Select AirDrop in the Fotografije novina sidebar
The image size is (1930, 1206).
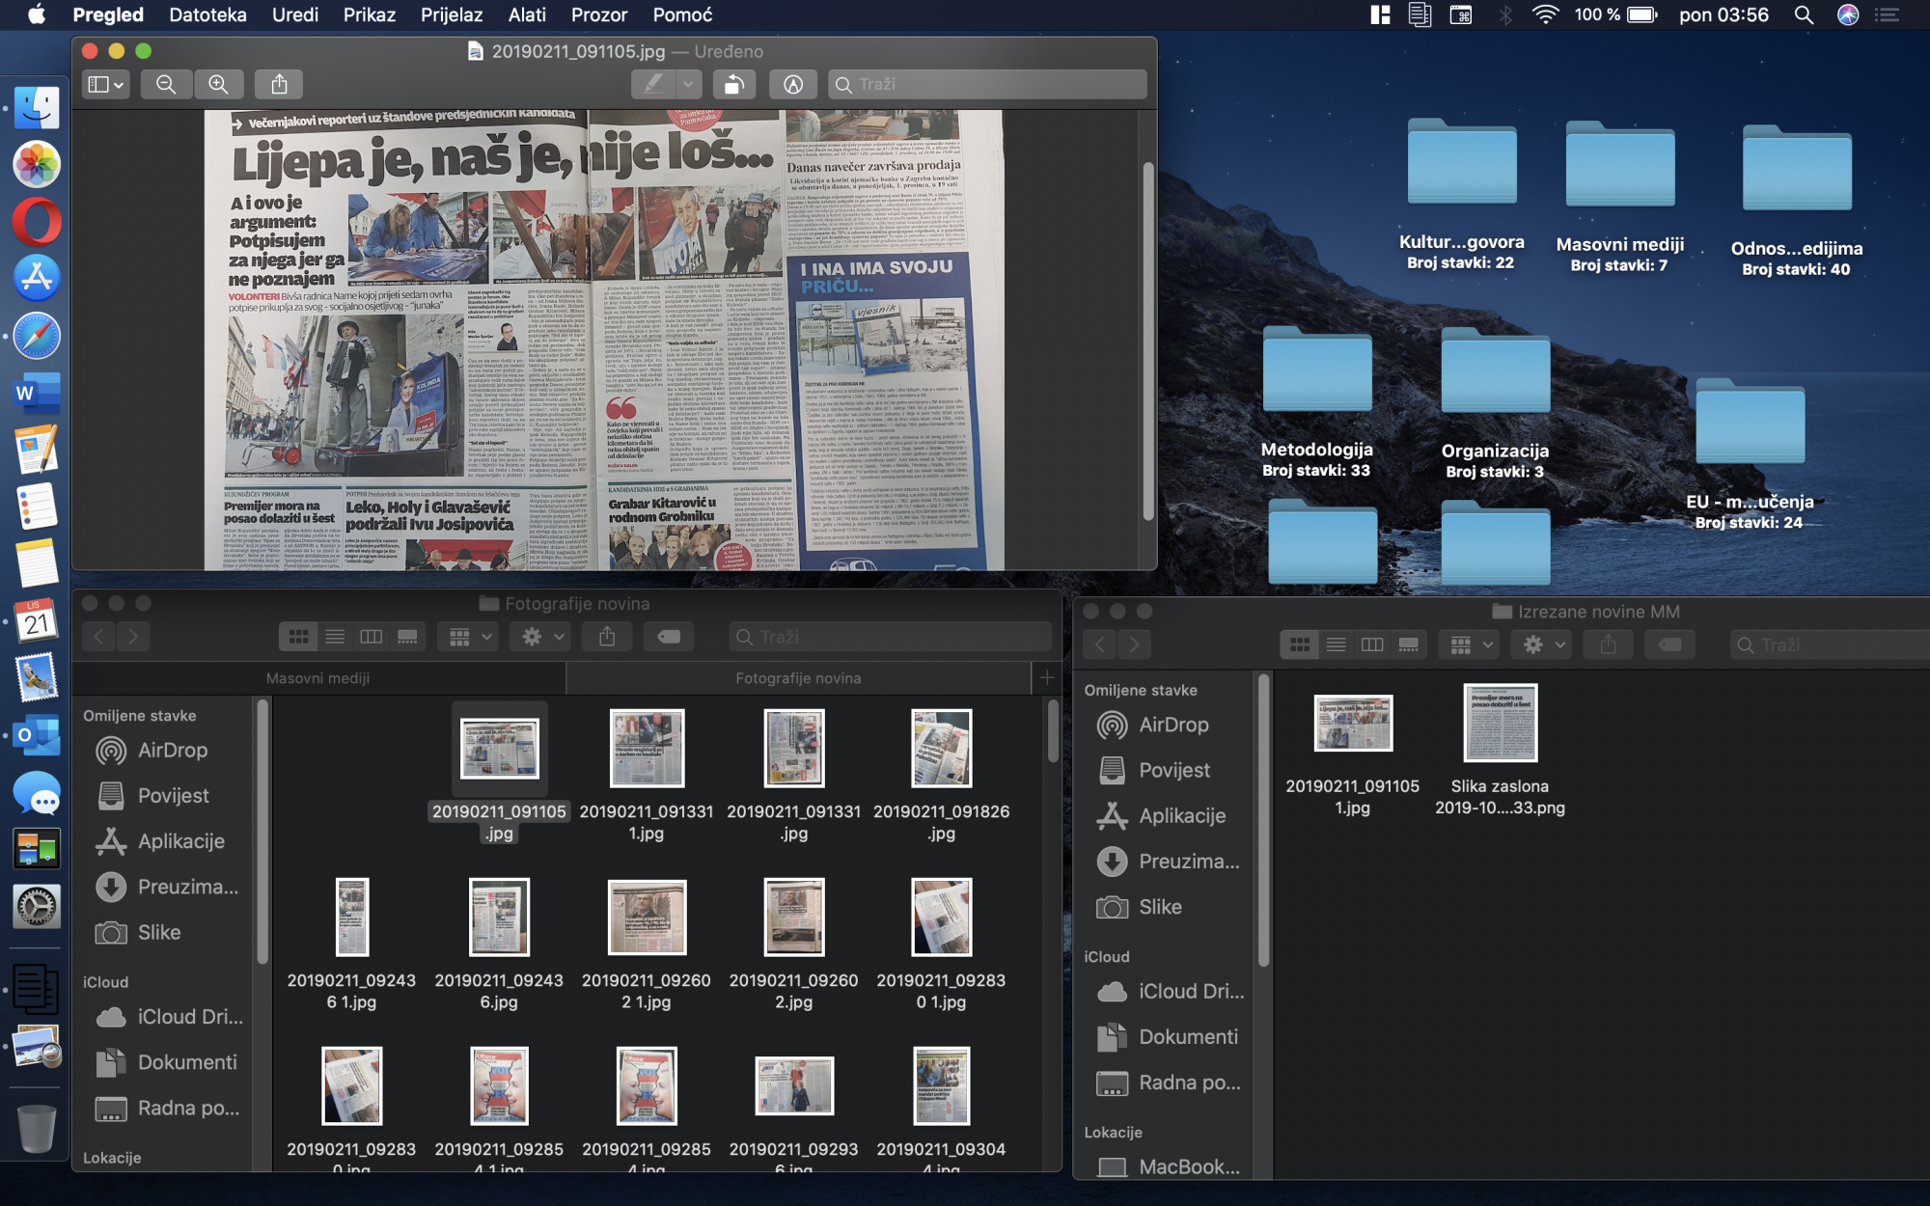[172, 751]
